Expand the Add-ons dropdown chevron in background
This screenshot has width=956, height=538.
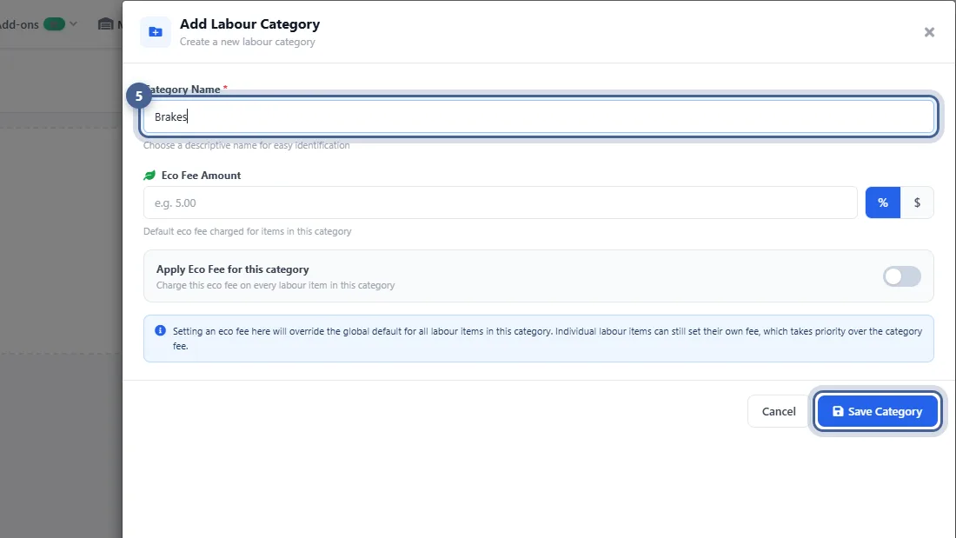(73, 24)
